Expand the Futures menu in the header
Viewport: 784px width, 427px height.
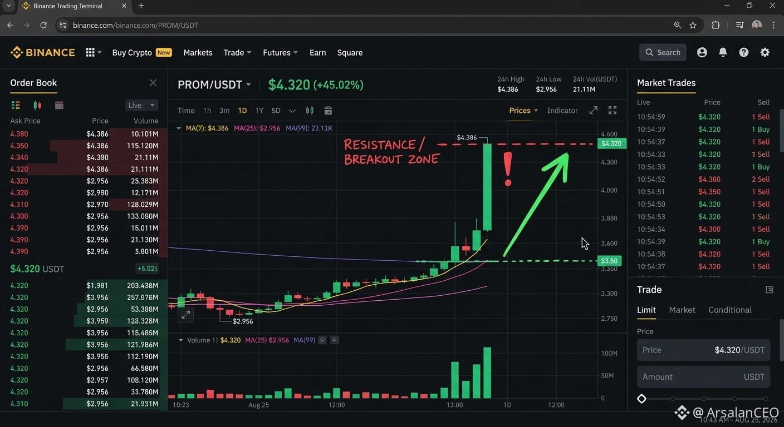point(280,52)
